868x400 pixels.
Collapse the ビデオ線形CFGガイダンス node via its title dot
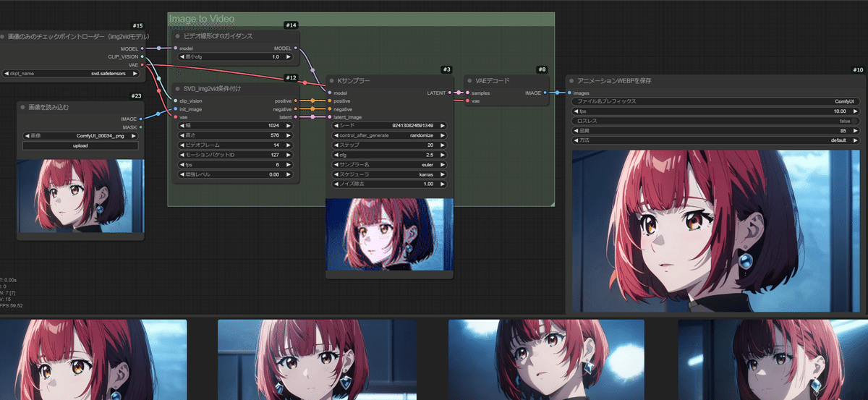click(177, 36)
